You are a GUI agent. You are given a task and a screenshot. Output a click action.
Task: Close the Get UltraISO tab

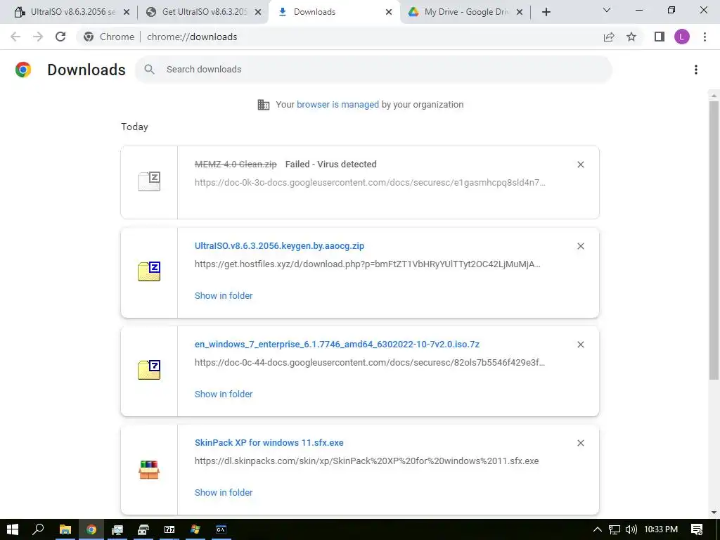pyautogui.click(x=258, y=12)
